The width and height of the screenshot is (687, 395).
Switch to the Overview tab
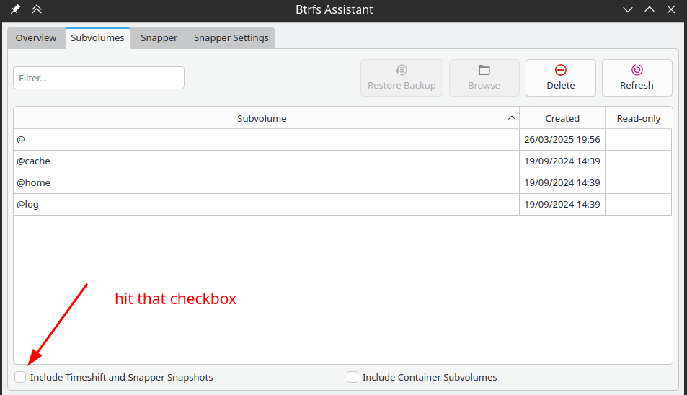click(x=36, y=38)
